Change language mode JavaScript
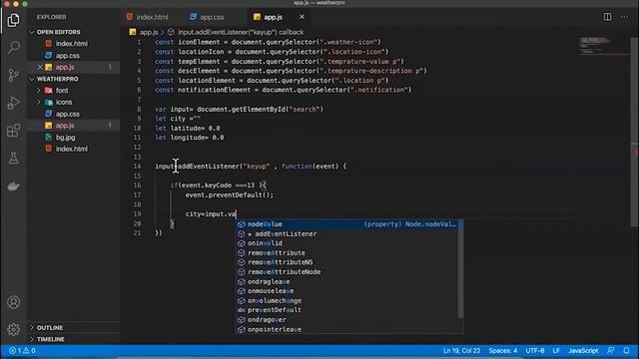This screenshot has width=639, height=359. (x=583, y=350)
